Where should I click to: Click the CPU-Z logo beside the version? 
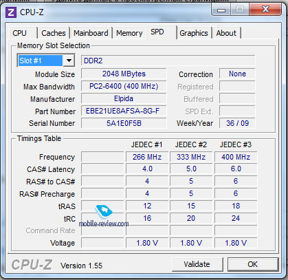[32, 265]
